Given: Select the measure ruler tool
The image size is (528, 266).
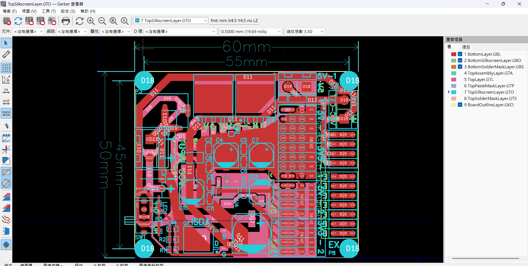Looking at the screenshot, I should pos(6,55).
